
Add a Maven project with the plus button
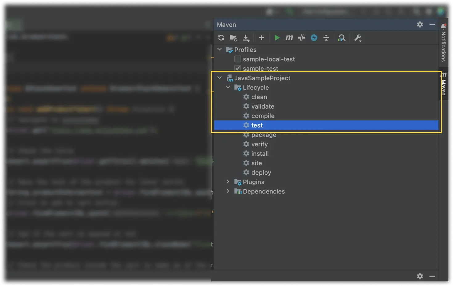261,38
